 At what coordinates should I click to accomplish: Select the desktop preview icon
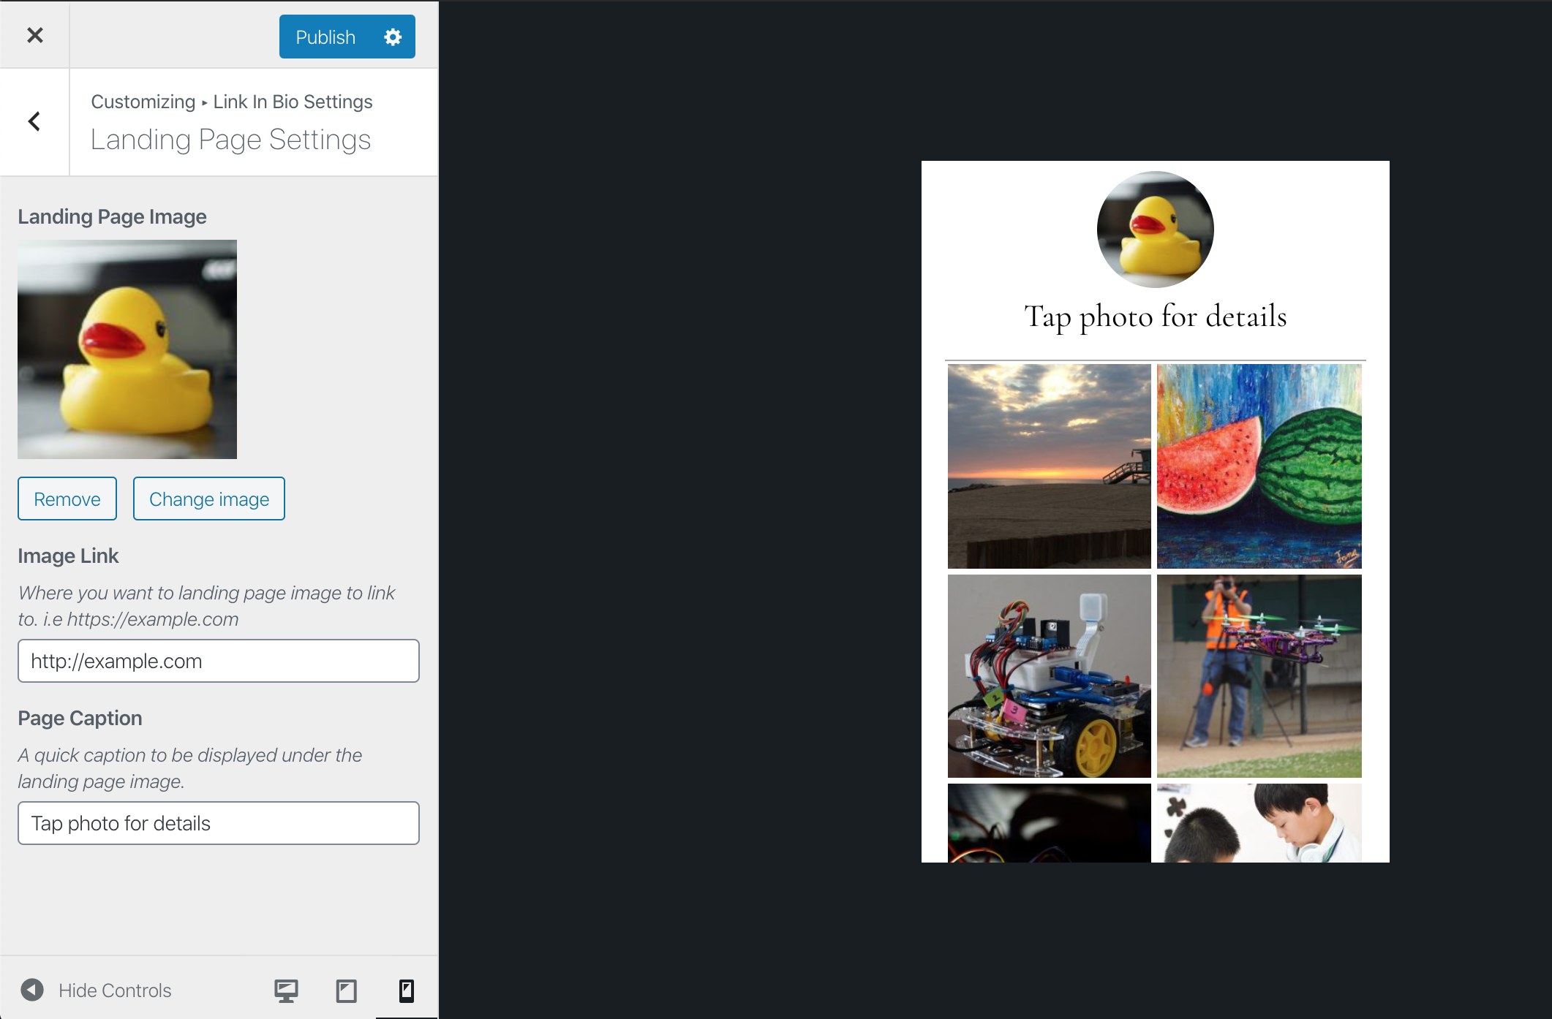click(285, 988)
